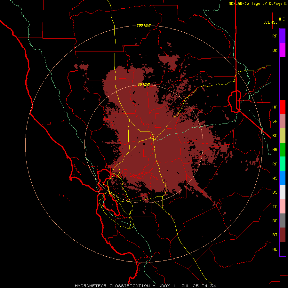Image resolution: width=288 pixels, height=288 pixels.
Task: Click the UK legend label
Action: [275, 50]
